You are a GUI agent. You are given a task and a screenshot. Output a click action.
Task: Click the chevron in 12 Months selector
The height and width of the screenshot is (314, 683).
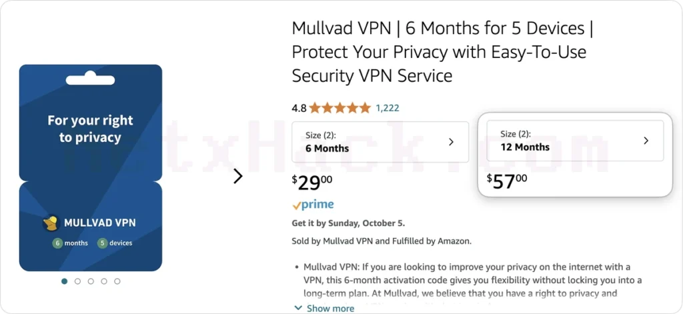646,141
